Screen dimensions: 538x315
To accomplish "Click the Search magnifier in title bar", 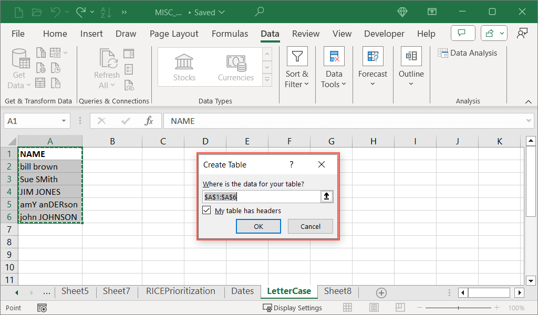I will (260, 12).
